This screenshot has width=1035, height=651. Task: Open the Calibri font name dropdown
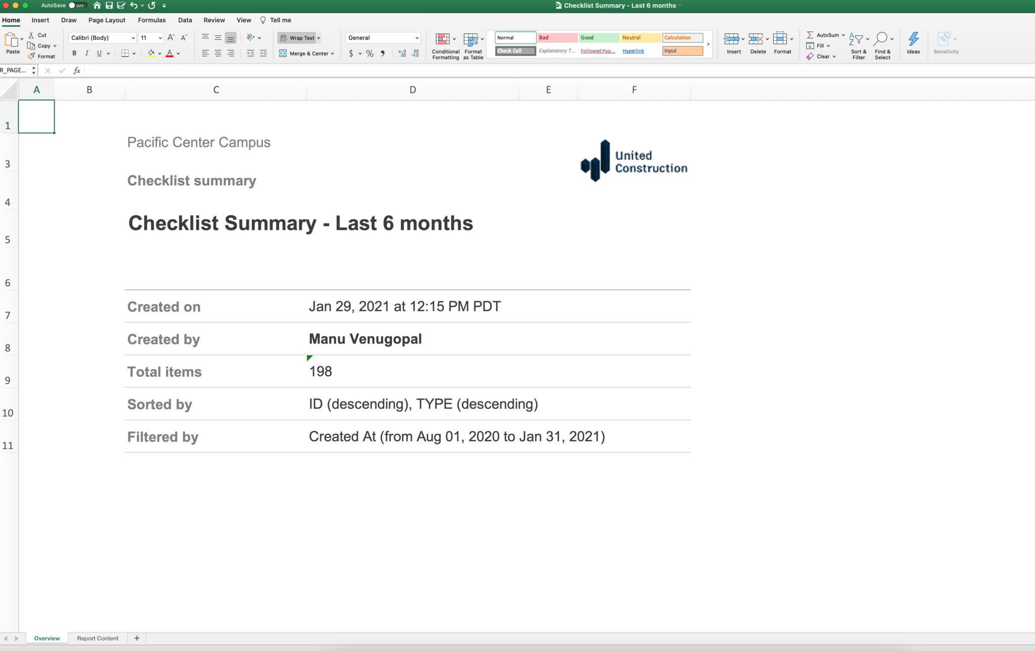click(133, 38)
